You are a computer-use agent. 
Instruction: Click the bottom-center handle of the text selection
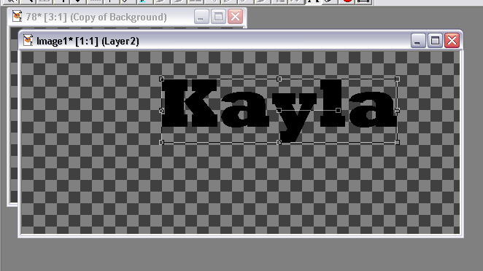pos(279,142)
